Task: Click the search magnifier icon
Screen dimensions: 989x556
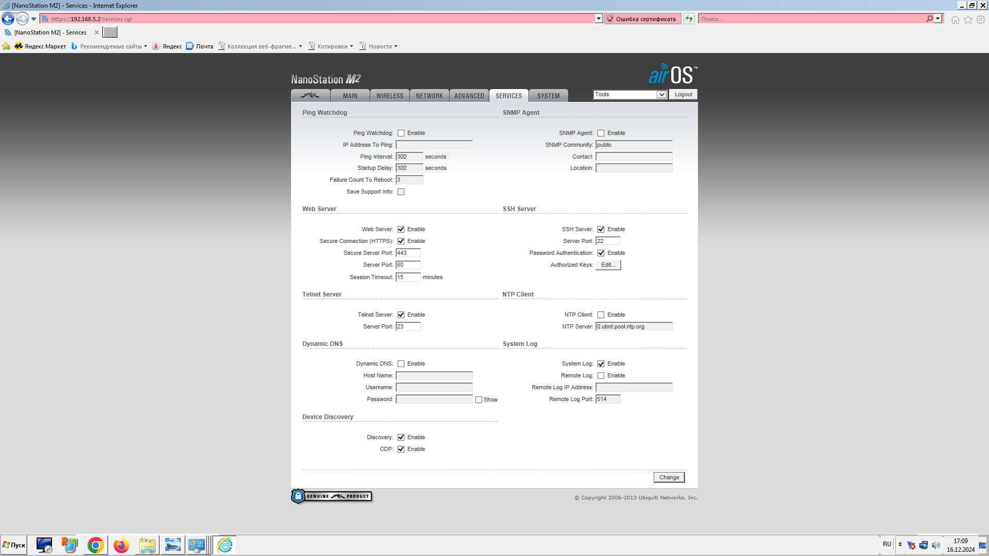Action: coord(929,19)
